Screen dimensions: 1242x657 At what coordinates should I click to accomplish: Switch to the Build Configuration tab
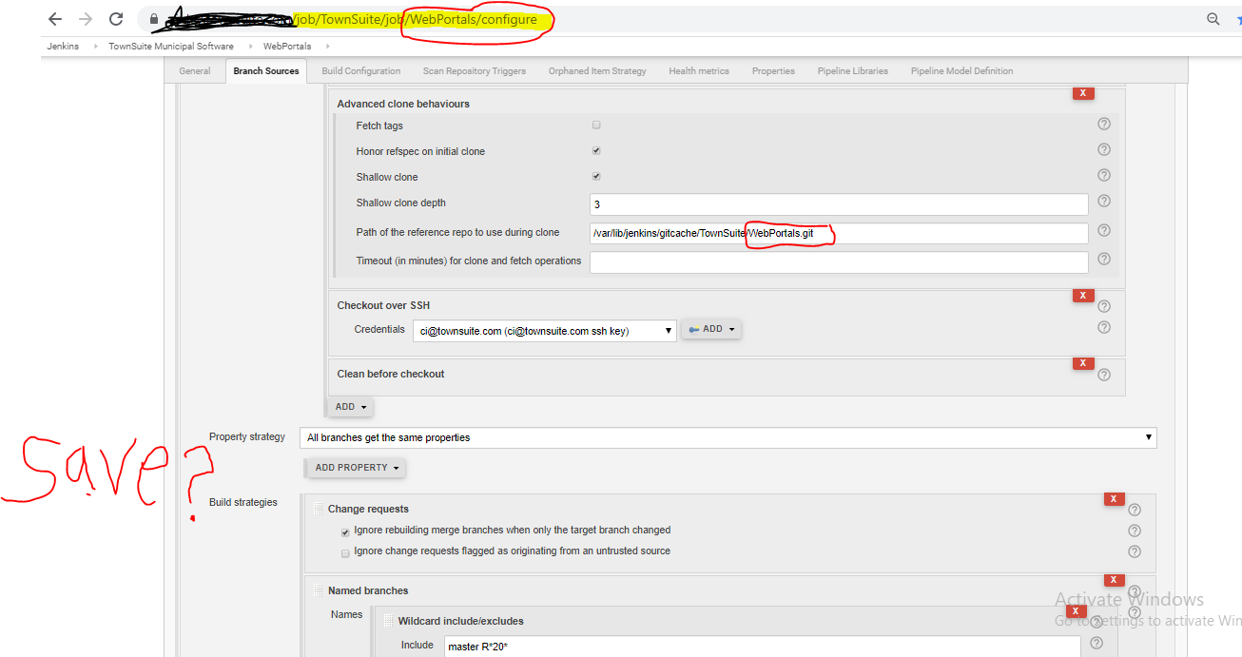point(361,71)
